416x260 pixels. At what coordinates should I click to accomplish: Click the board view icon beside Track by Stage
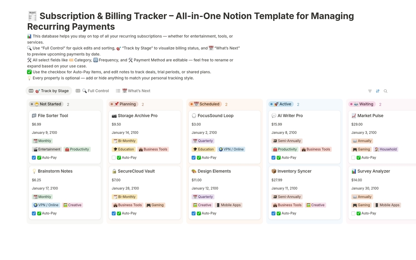31,91
